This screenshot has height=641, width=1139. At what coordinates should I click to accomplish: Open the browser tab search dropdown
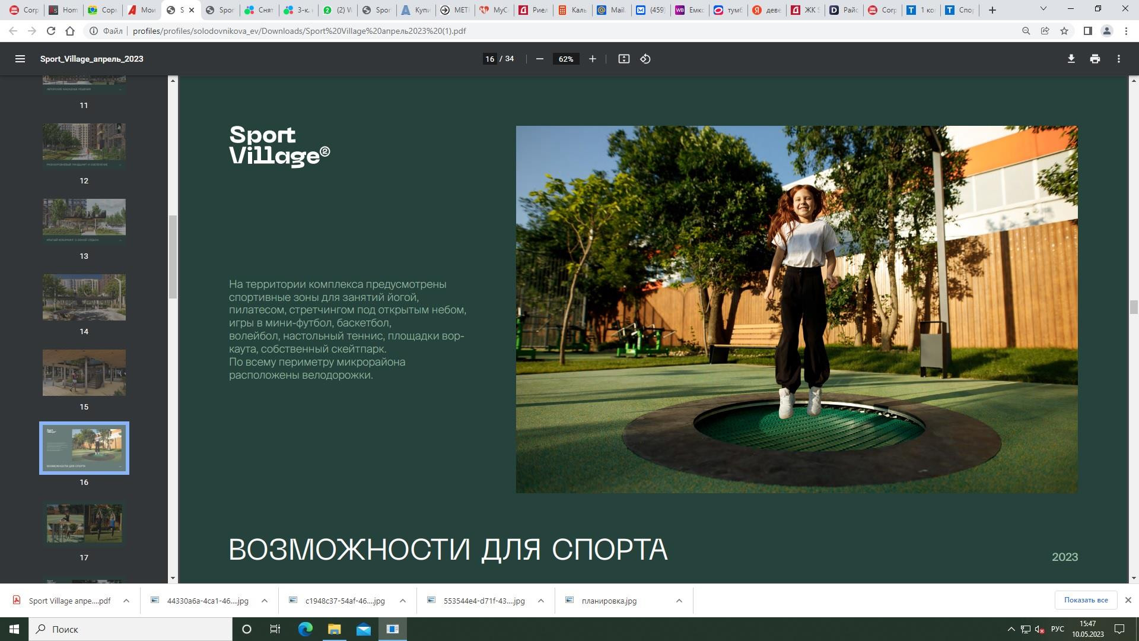(1043, 9)
